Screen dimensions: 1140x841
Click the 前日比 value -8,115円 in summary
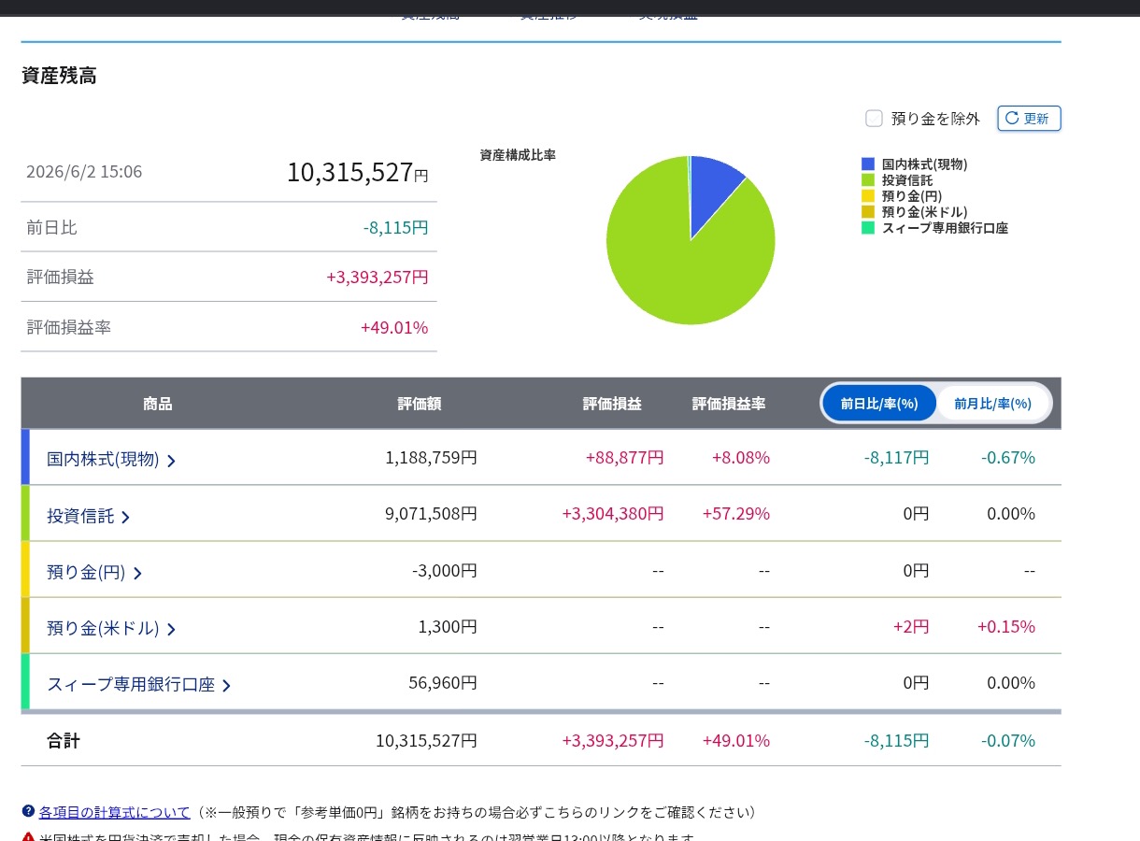395,227
